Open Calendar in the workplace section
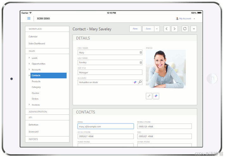227x158 pixels. (33, 37)
